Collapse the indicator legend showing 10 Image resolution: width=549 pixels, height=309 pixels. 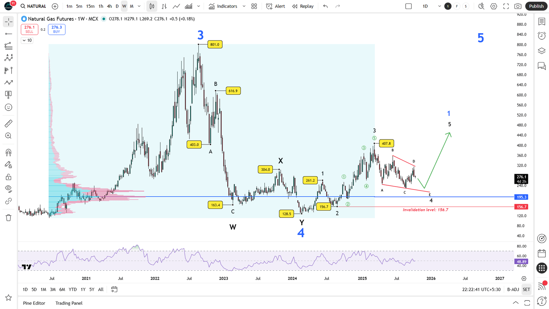[27, 40]
